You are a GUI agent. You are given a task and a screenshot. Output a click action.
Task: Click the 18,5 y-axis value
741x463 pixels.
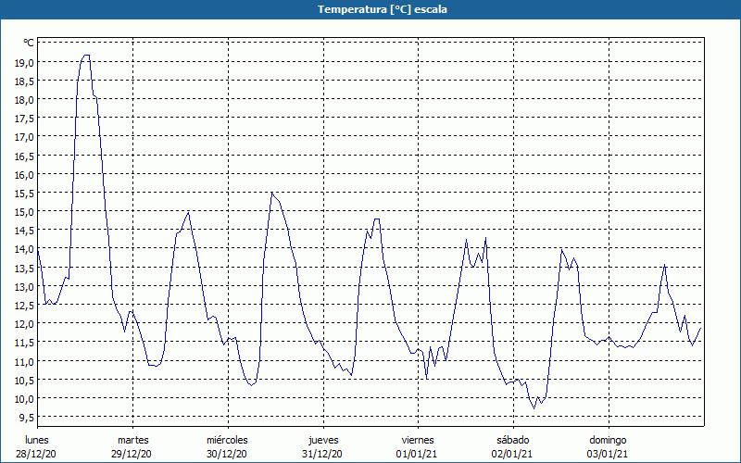pyautogui.click(x=25, y=81)
